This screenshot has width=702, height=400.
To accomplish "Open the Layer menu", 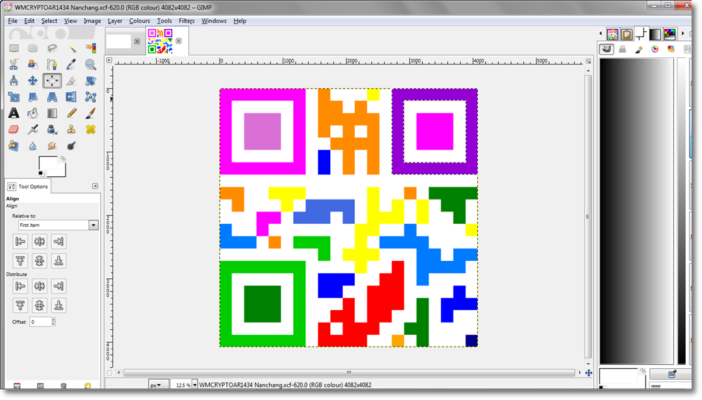I will 115,21.
